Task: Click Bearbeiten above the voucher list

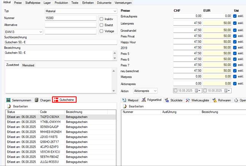Action: point(18,106)
